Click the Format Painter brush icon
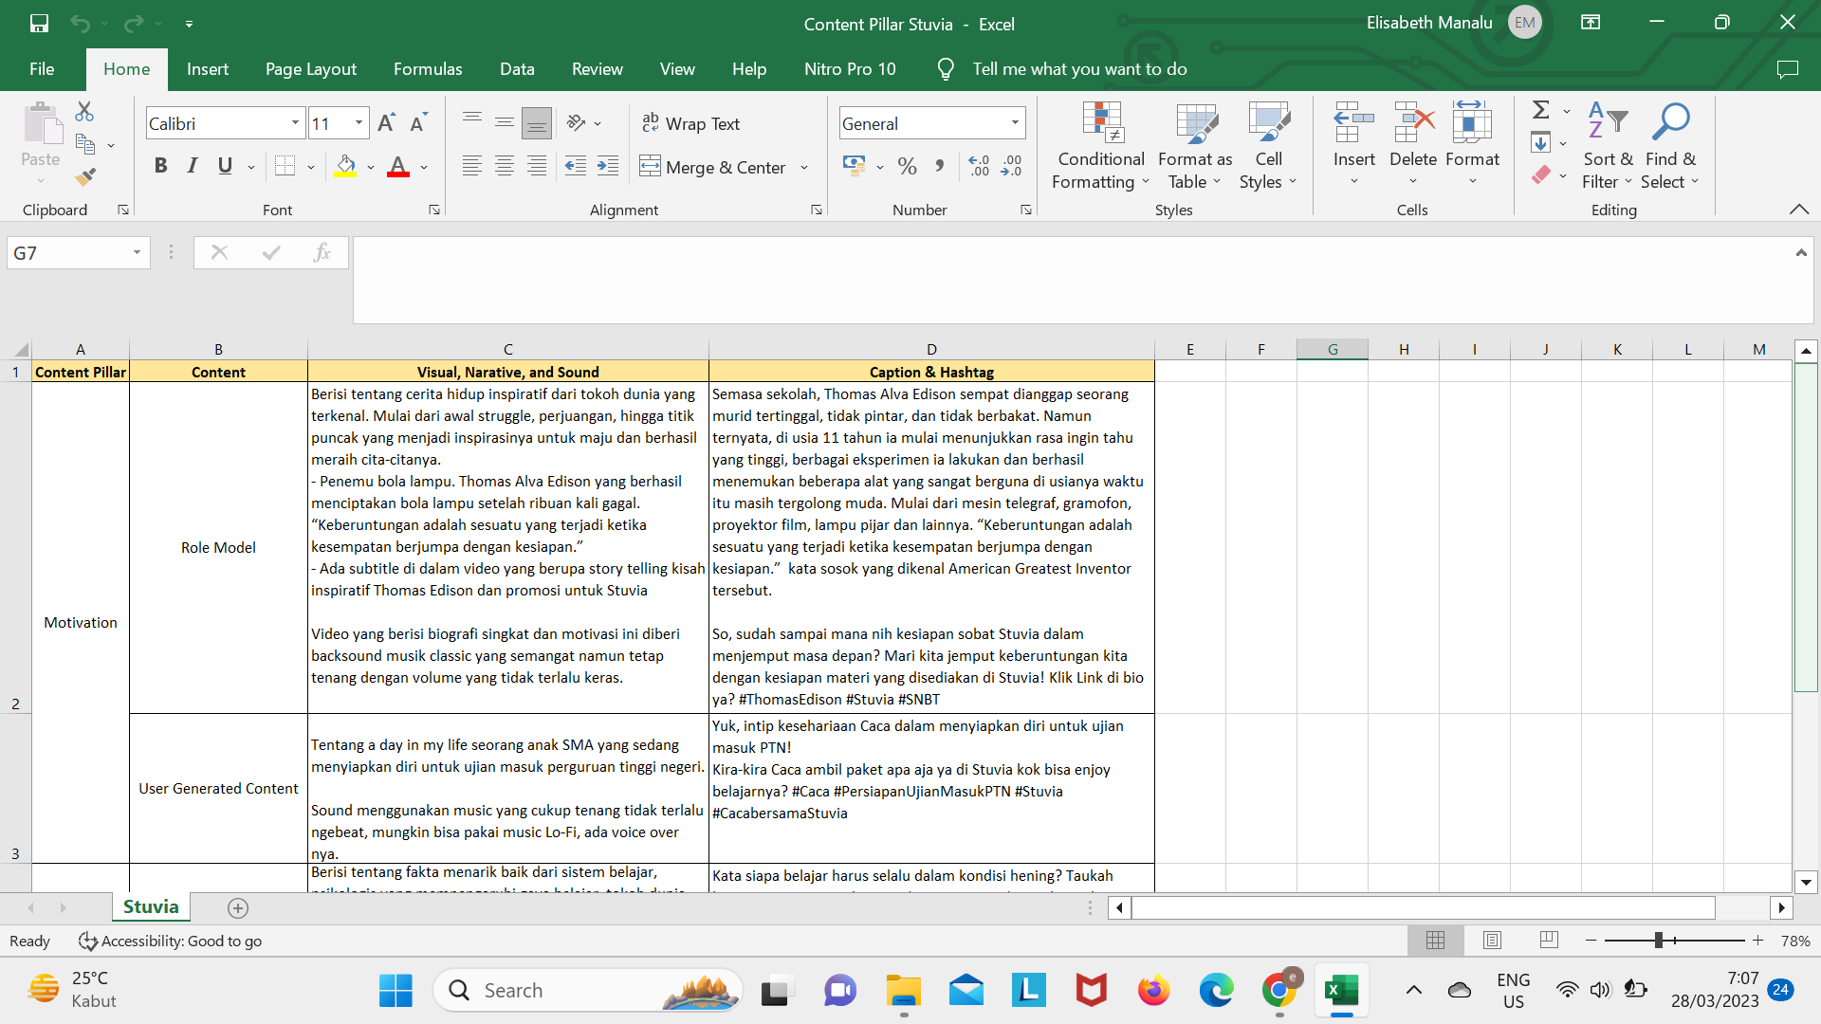The image size is (1821, 1024). point(85,177)
